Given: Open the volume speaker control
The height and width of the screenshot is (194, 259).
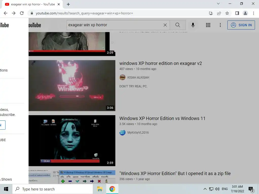Looking at the screenshot, I should click(x=217, y=189).
